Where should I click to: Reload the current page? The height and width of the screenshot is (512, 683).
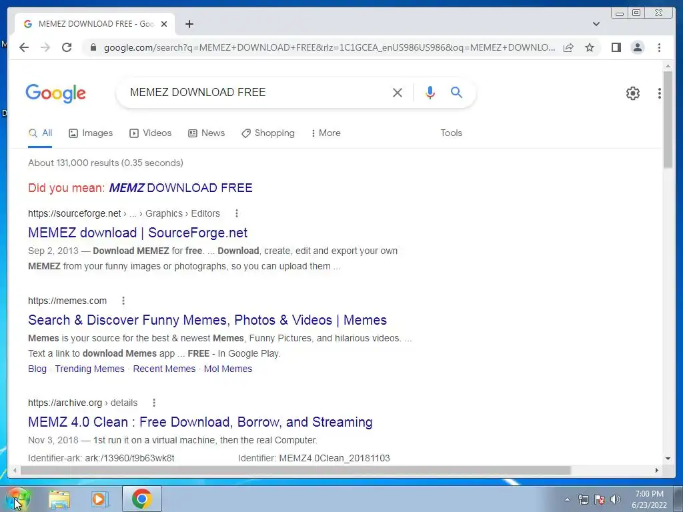point(67,47)
